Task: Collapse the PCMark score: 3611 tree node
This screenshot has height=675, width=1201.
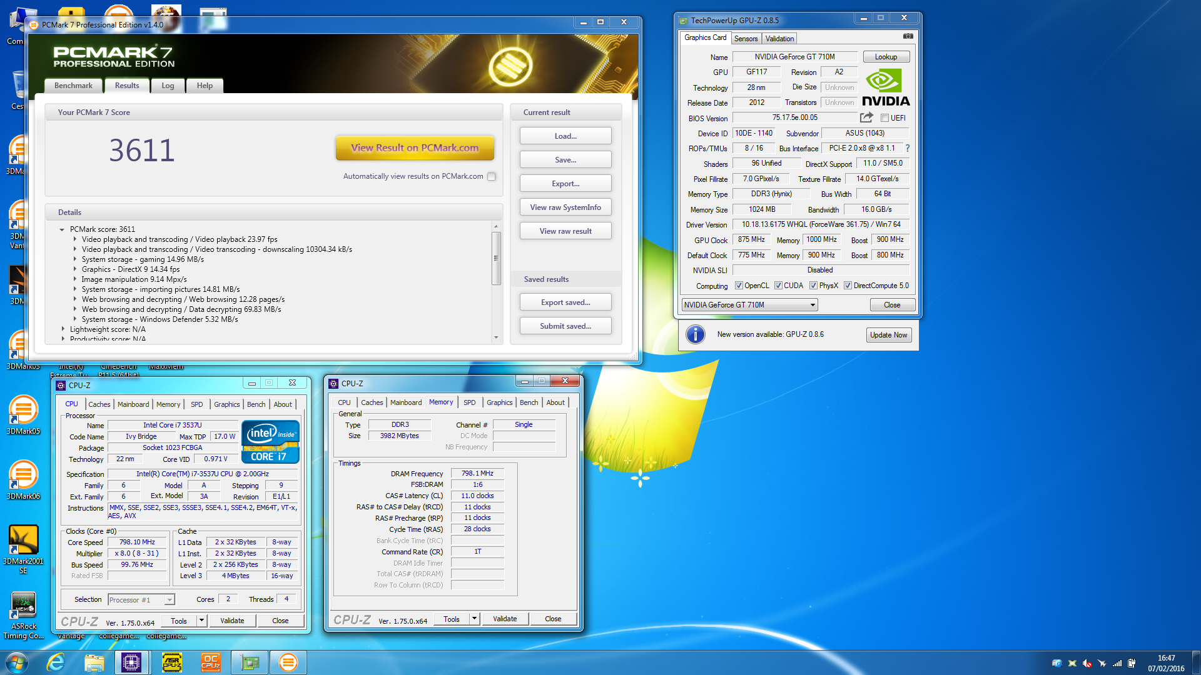Action: (62, 229)
